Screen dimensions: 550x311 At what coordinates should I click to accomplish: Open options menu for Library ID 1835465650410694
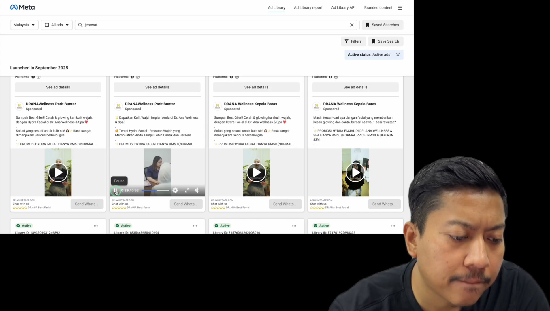[x=195, y=226]
